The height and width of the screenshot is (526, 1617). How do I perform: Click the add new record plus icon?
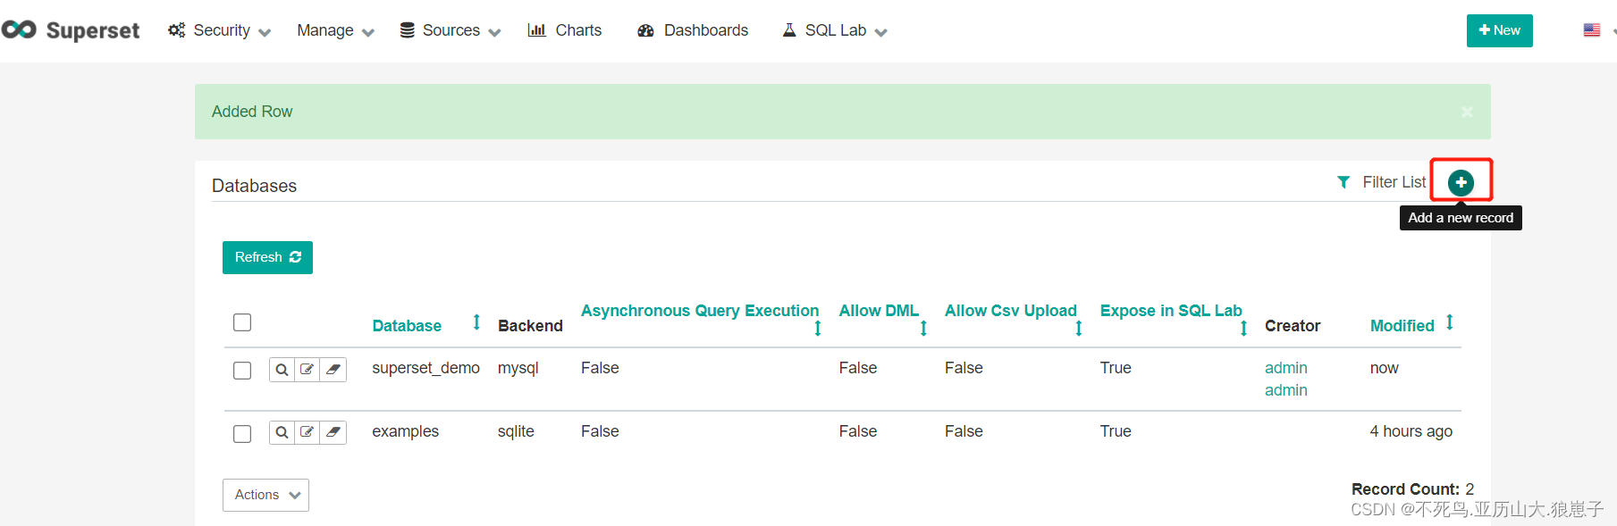[x=1461, y=182]
